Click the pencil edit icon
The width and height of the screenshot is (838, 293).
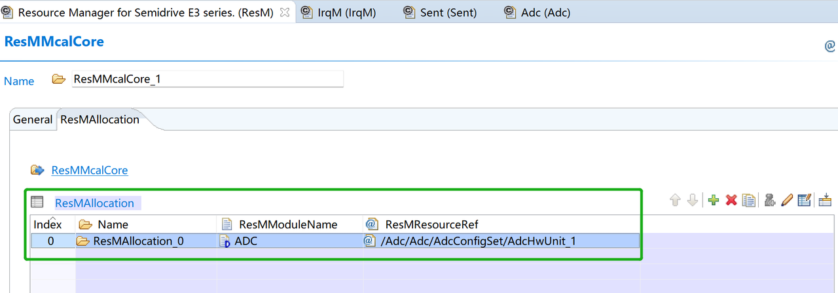pos(788,200)
